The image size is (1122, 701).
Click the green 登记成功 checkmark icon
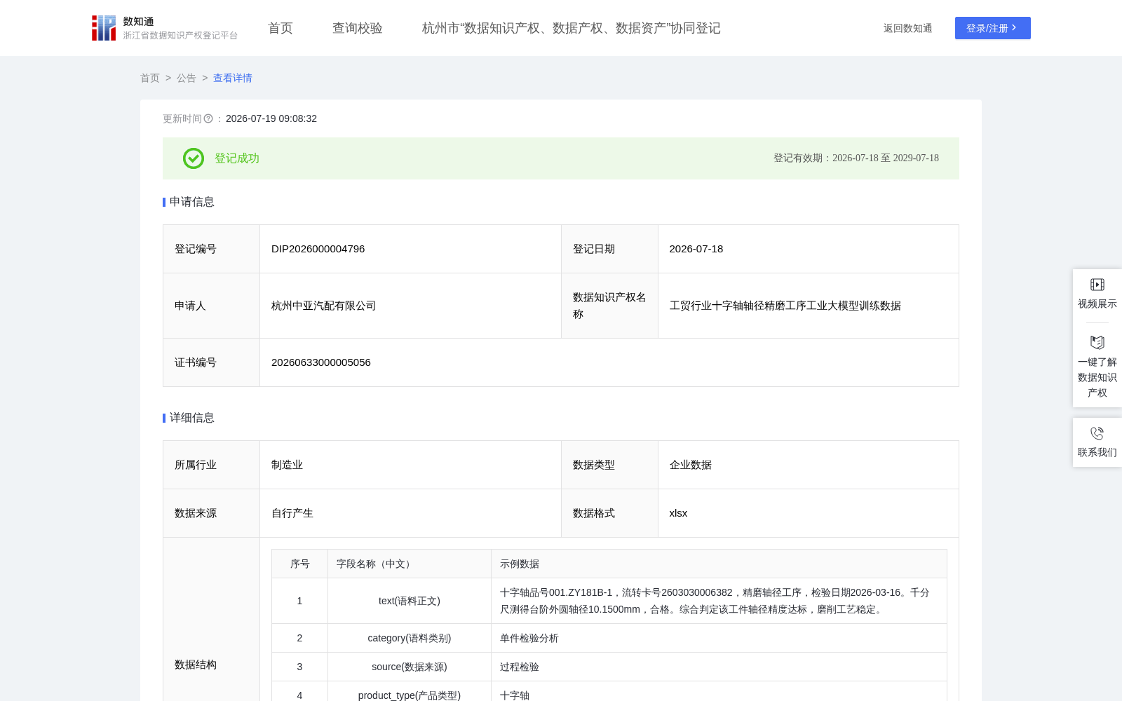(194, 158)
